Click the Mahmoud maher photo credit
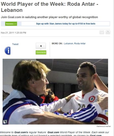114x136 pixels. (x=104, y=126)
